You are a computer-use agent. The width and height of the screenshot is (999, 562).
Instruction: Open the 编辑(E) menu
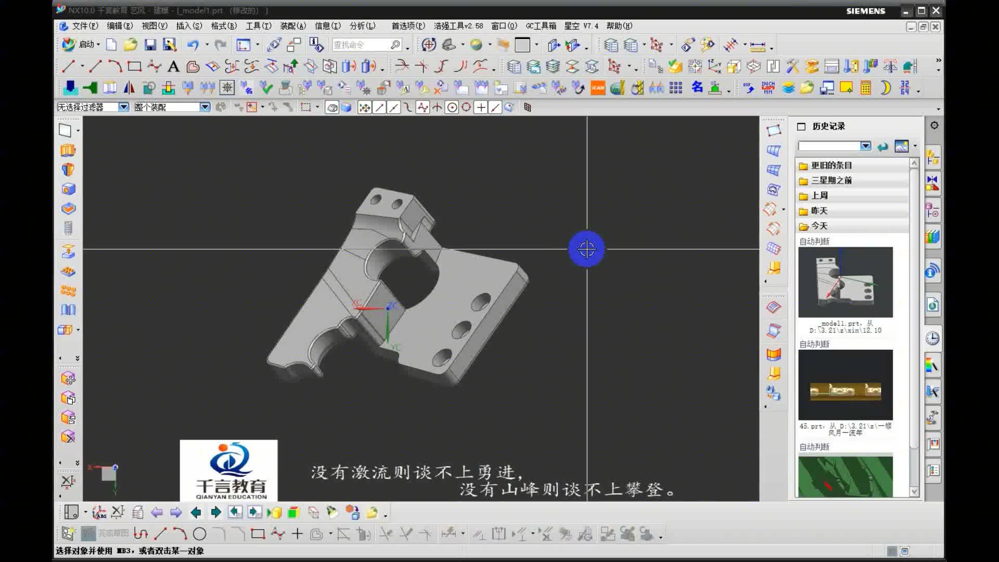(120, 26)
